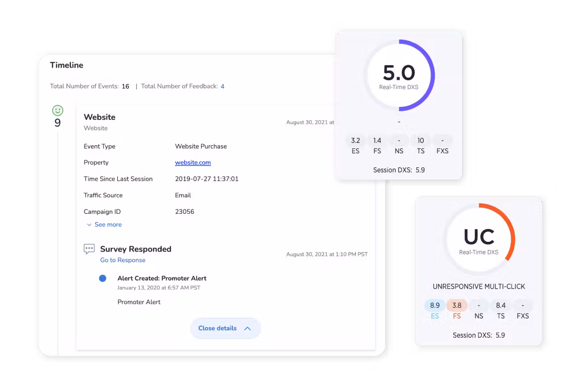Viewport: 581px width, 387px height.
Task: Click the Total Number of Feedback count 4
Action: pyautogui.click(x=223, y=86)
